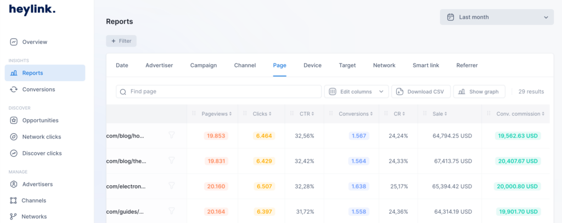Switch to the Device tab
The image size is (562, 223).
tap(312, 66)
